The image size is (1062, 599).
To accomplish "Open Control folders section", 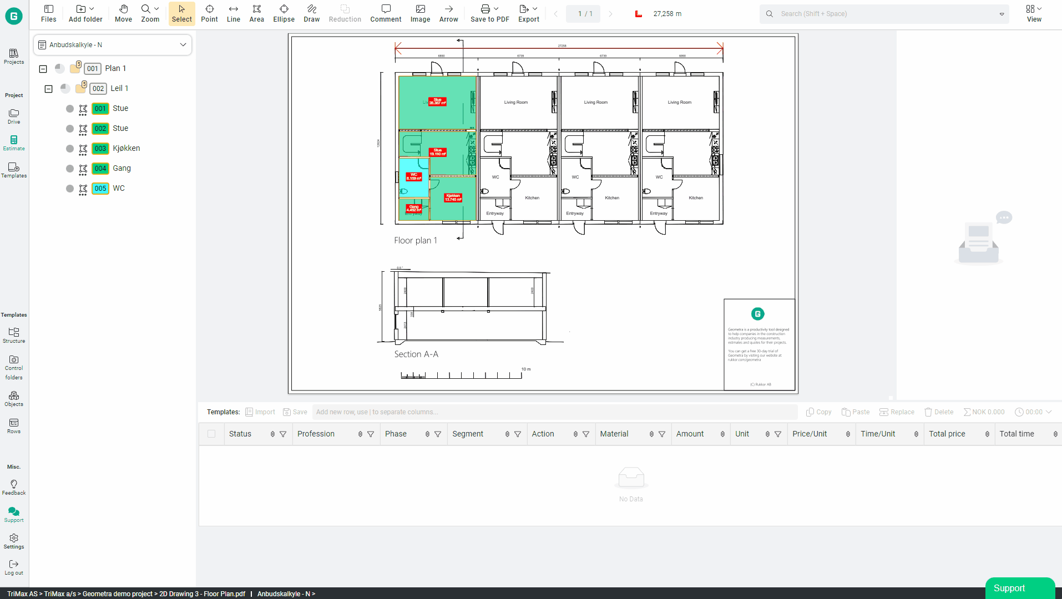I will point(14,368).
